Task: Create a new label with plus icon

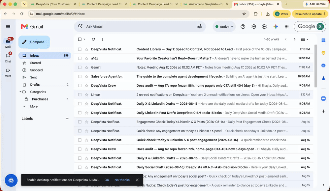Action: 67,119
